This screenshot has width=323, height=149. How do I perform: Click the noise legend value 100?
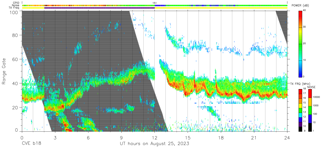click(315, 114)
